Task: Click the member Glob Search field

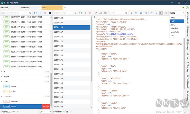Action: click(x=64, y=13)
